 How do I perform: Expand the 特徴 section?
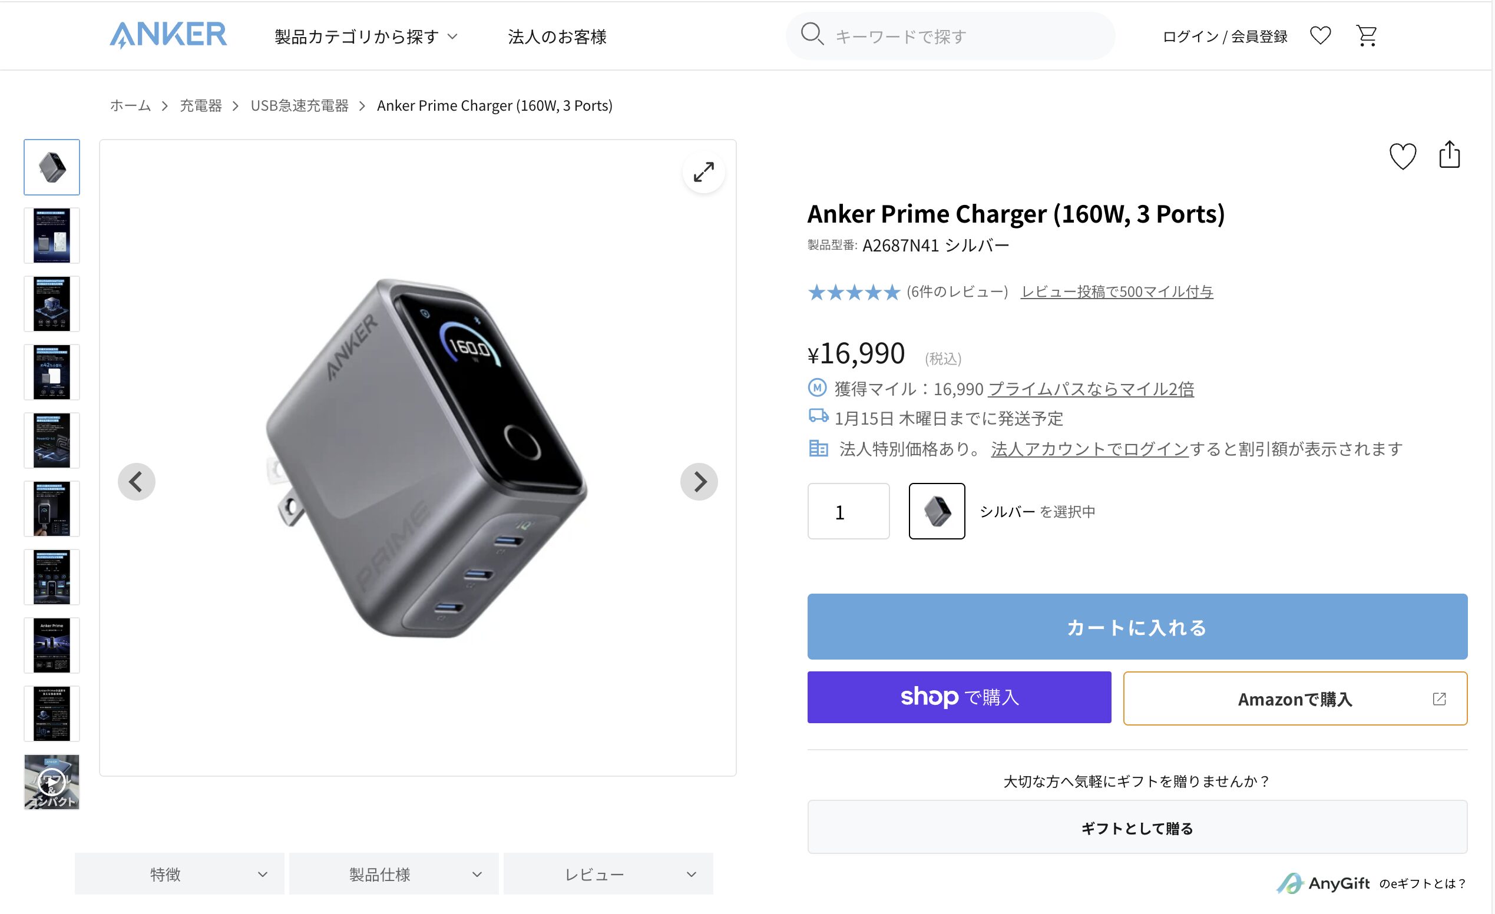coord(180,874)
